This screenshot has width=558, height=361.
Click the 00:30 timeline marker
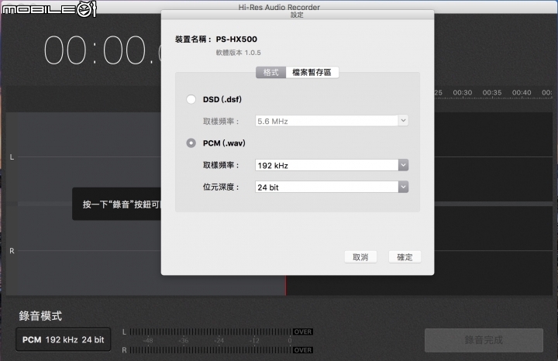coord(462,93)
